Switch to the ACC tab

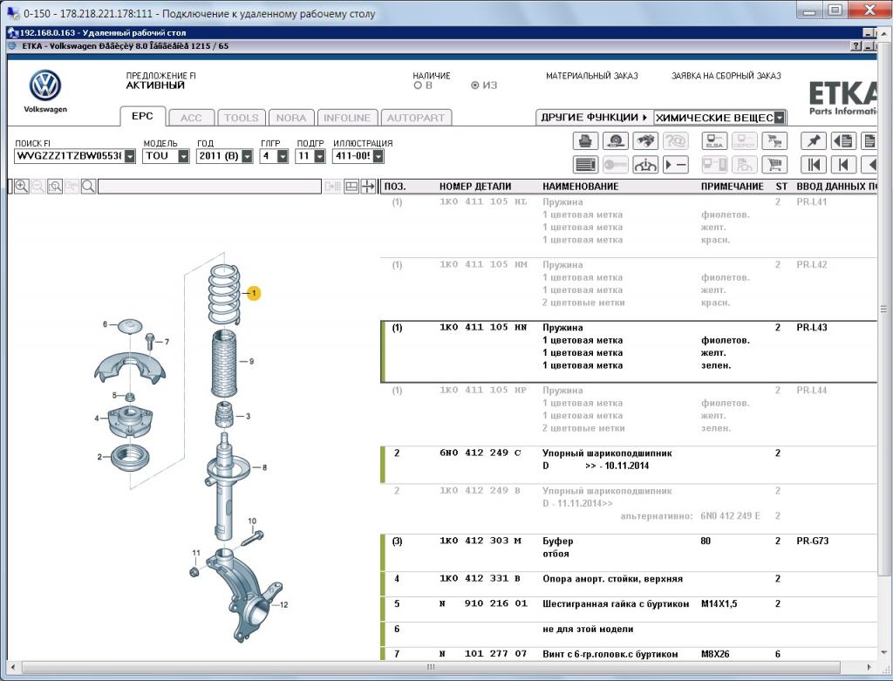(x=191, y=118)
